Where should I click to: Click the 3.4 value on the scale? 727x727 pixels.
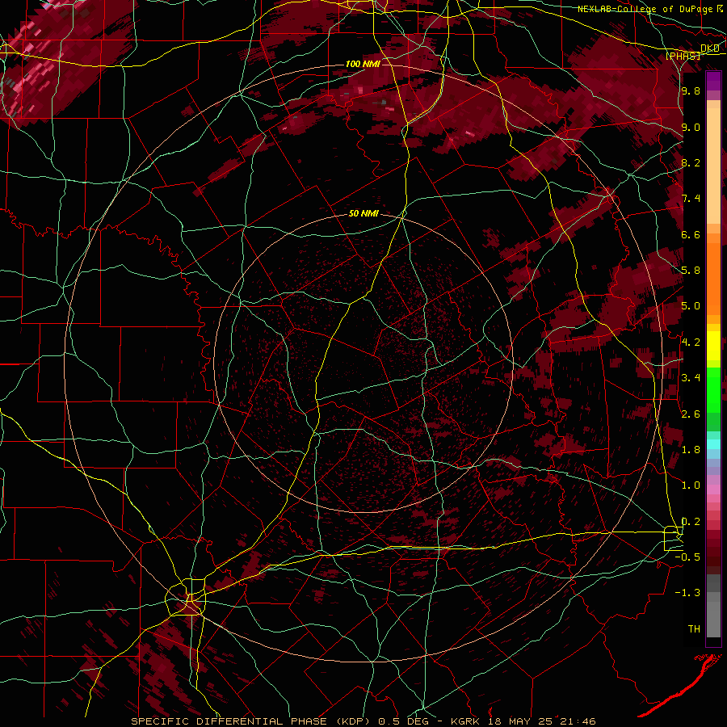pyautogui.click(x=691, y=378)
